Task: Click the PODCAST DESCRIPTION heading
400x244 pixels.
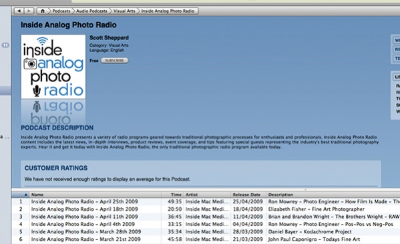Action: coord(57,127)
